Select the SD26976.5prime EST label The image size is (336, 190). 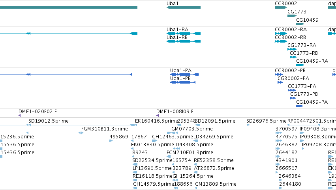267,121
